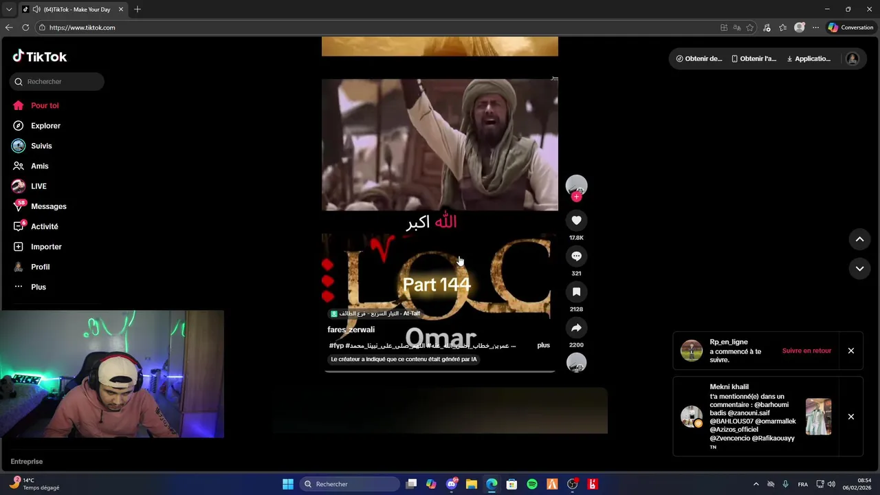Screen dimensions: 880x495
Task: Open Edge settings and more menu
Action: [x=815, y=27]
